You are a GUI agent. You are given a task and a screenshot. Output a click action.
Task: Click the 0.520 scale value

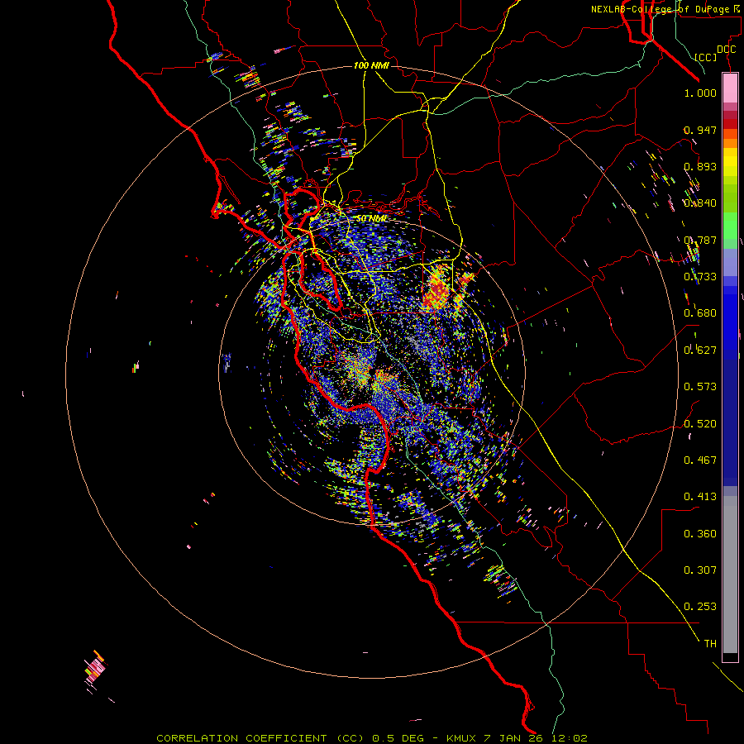(x=700, y=424)
